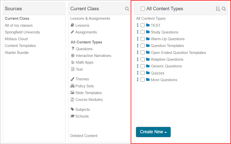
Task: Click search icon in Current Class header
Action: (x=127, y=9)
